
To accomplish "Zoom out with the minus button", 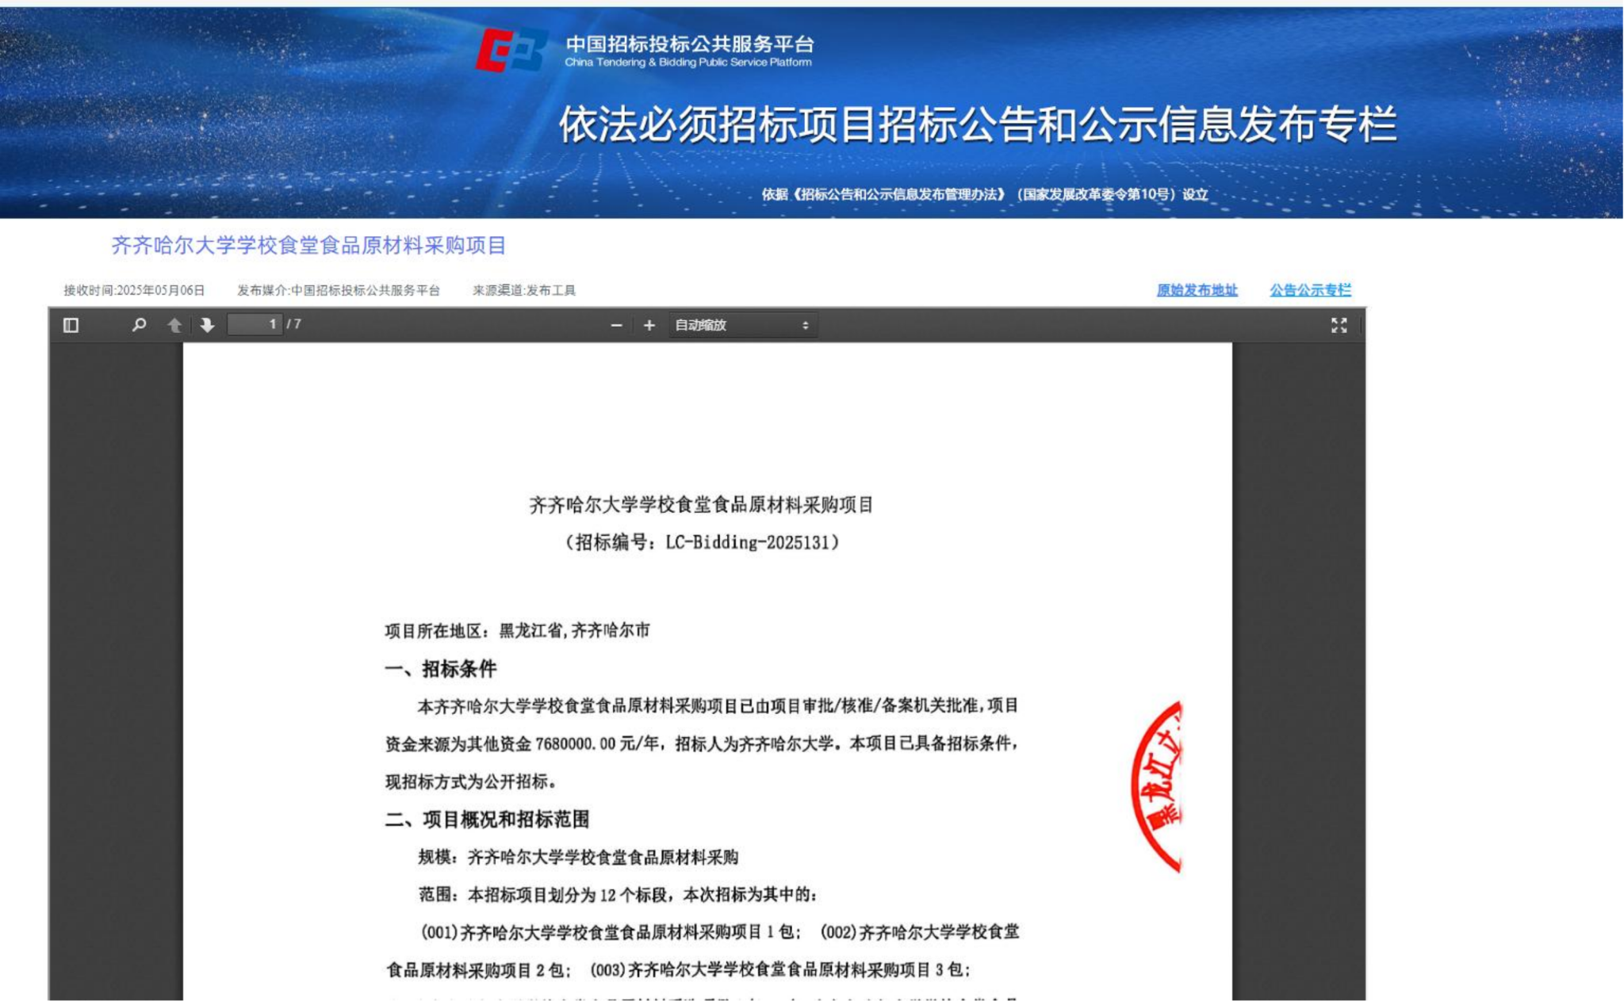I will pos(616,325).
